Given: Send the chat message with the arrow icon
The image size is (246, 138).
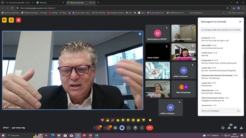Looking at the screenshot, I should [239, 111].
